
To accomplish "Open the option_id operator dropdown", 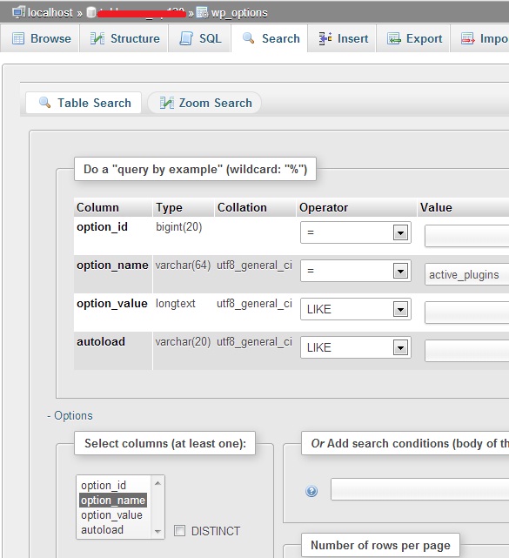I will coord(356,232).
